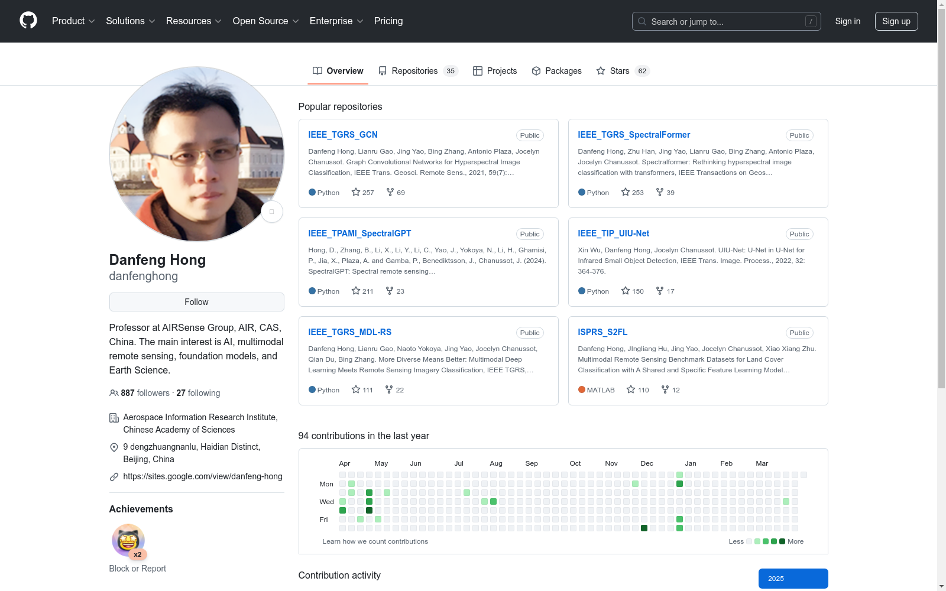Image resolution: width=946 pixels, height=591 pixels.
Task: Click the fork icon of IEEE_TPAMI_SpectralGPT
Action: [x=390, y=291]
